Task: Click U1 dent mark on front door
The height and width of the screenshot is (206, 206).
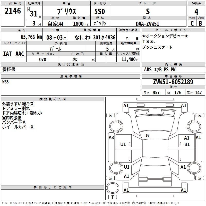Action: (123, 144)
